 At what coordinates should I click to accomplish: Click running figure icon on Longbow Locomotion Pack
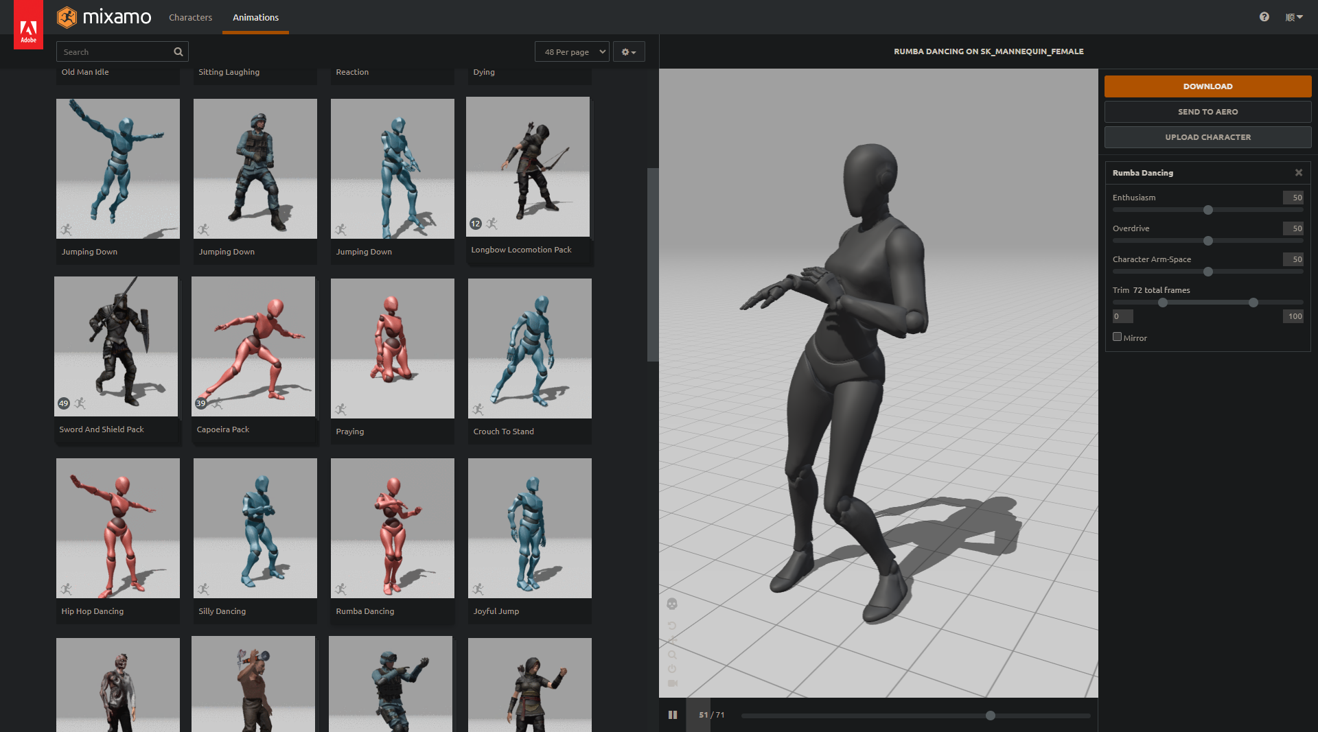click(492, 224)
